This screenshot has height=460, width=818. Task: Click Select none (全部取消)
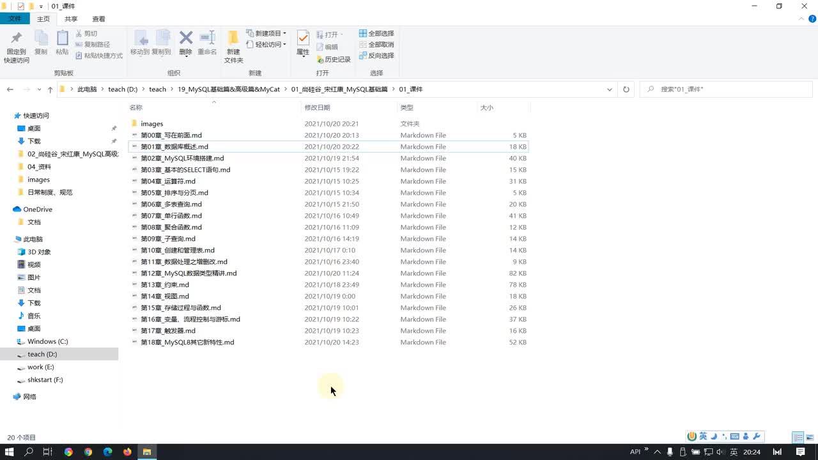pyautogui.click(x=376, y=45)
